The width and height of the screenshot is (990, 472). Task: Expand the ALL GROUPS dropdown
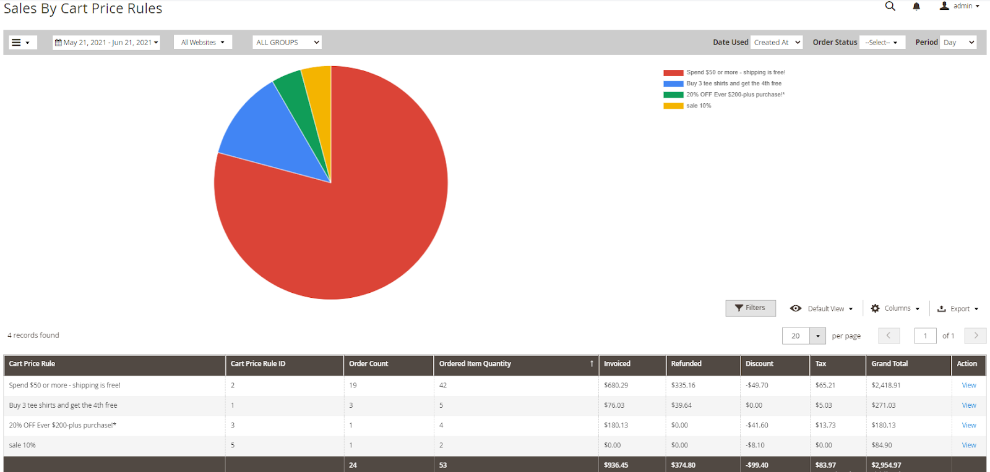(x=287, y=43)
